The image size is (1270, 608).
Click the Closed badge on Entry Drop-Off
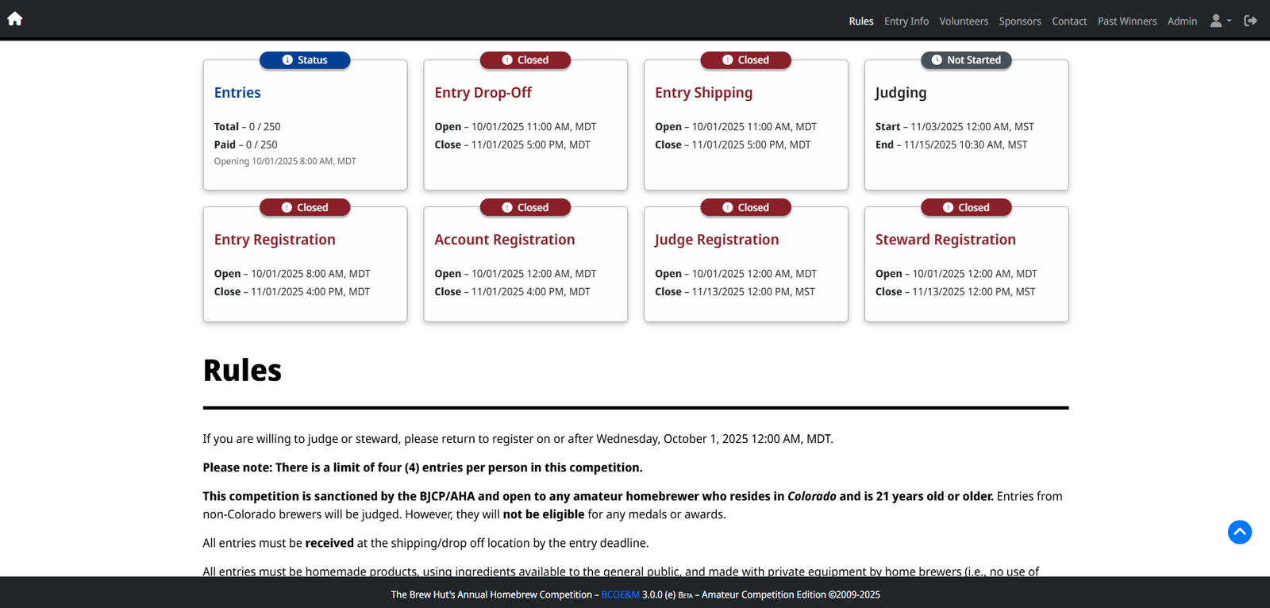[525, 60]
